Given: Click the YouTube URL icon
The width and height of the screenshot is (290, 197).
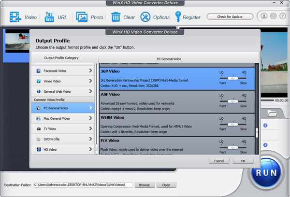Looking at the screenshot, I should (x=49, y=17).
